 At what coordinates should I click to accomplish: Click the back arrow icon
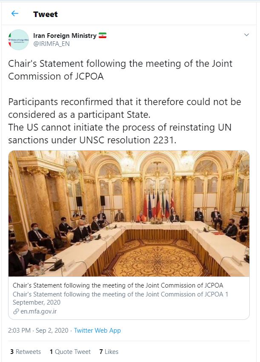coord(15,14)
